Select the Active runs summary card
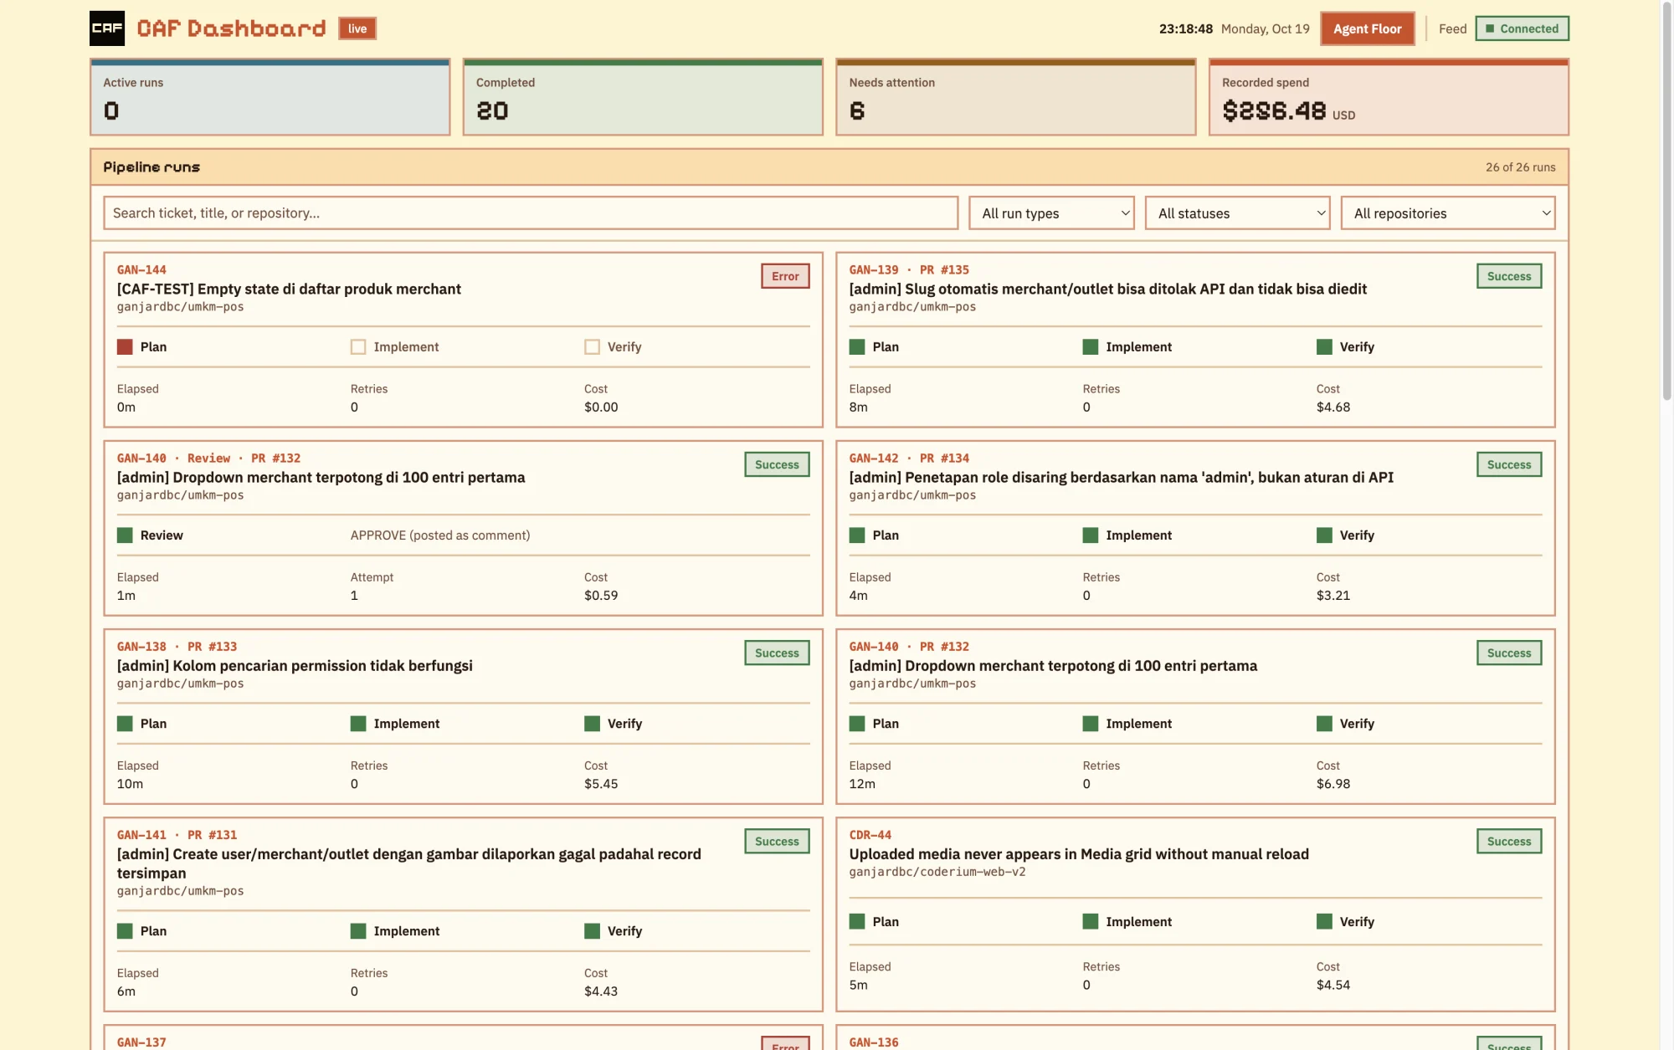The width and height of the screenshot is (1674, 1050). pos(270,97)
